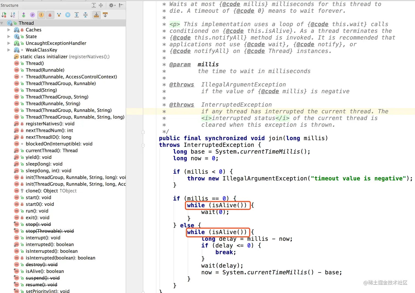
Task: Open the Structure panel gear settings menu
Action: (x=112, y=5)
